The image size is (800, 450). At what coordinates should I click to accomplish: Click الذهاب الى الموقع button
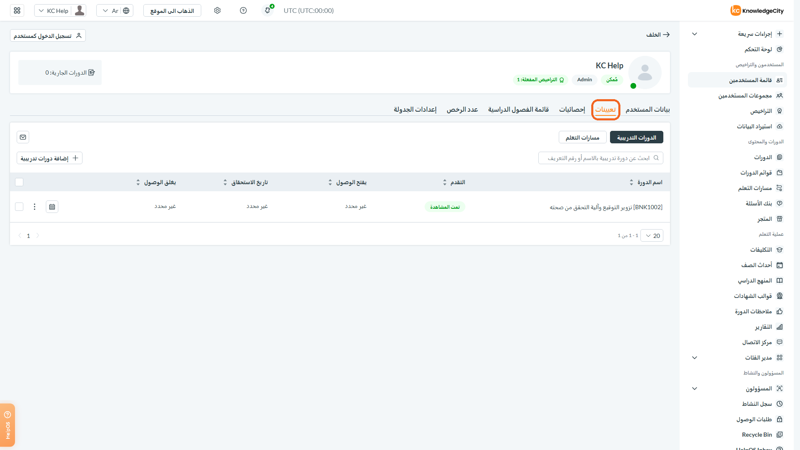coord(172,10)
